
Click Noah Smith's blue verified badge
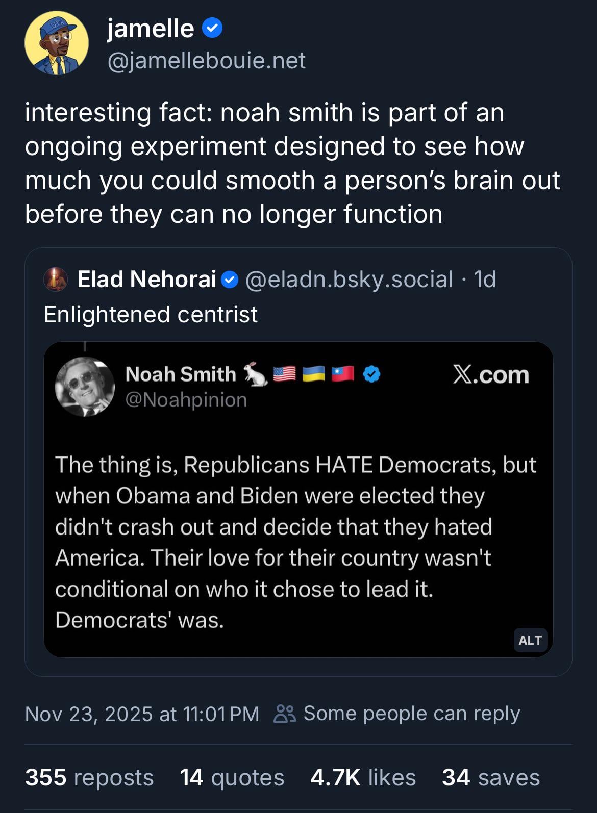[371, 374]
